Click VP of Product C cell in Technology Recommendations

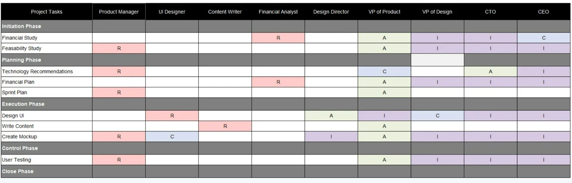(x=384, y=71)
